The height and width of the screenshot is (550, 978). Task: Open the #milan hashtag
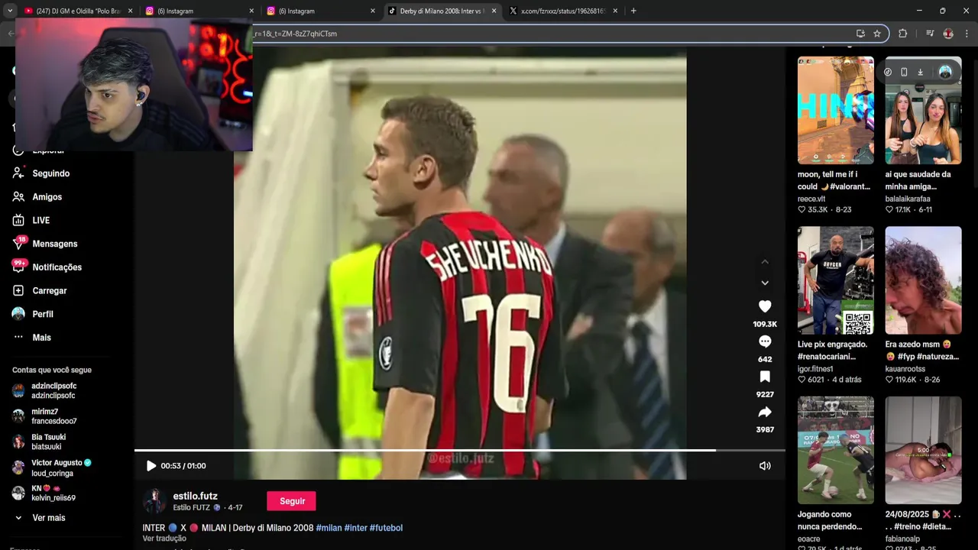tap(329, 528)
